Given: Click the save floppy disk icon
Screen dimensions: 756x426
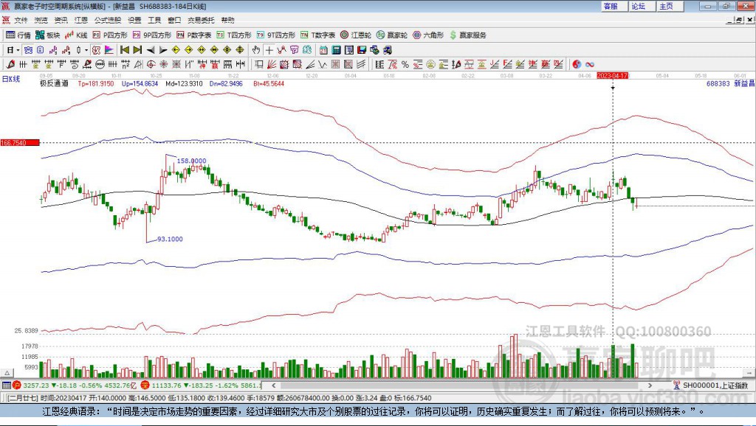Looking at the screenshot, I should click(362, 50).
